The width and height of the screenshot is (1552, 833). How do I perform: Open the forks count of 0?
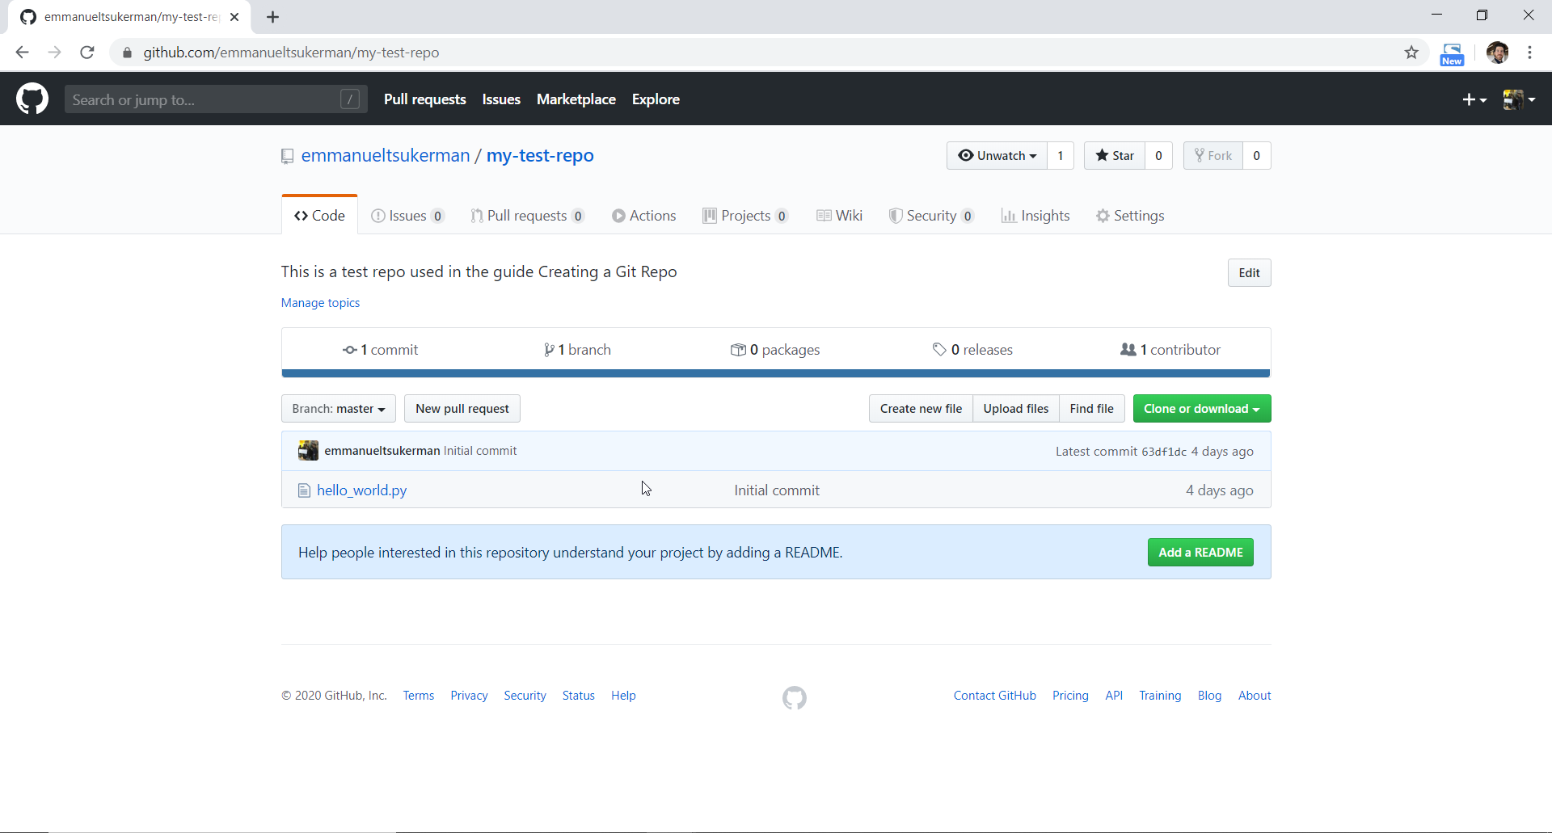(x=1257, y=156)
